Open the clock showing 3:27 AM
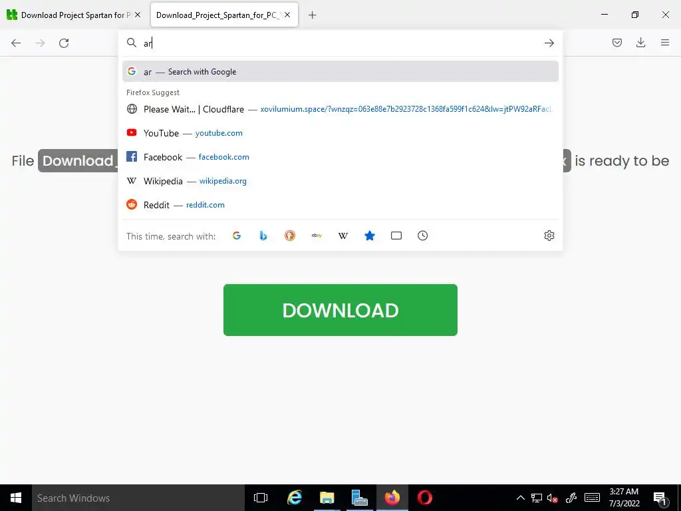This screenshot has height=511, width=681. (x=624, y=498)
